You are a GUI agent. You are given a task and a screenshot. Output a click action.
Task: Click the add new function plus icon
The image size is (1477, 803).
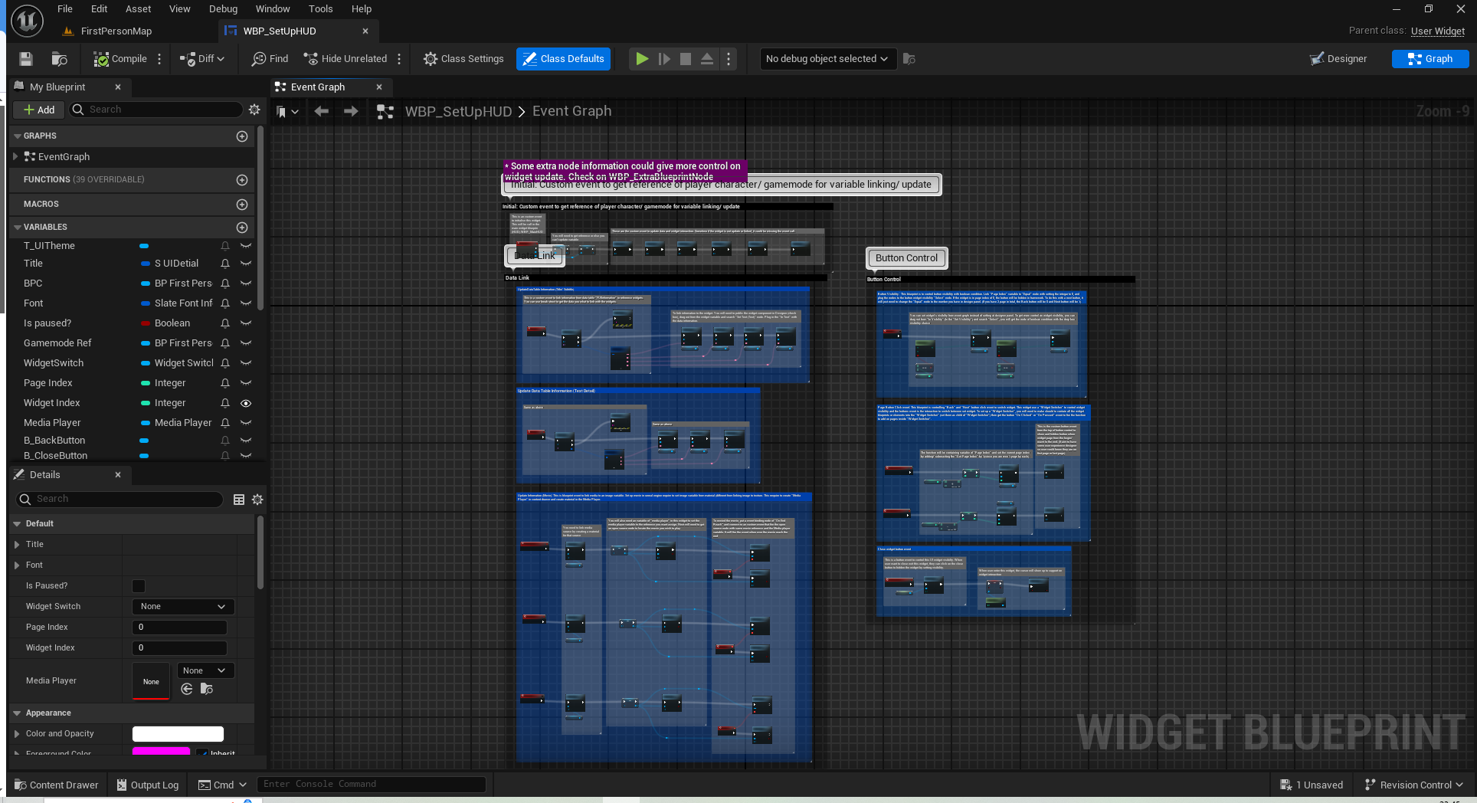[x=242, y=180]
